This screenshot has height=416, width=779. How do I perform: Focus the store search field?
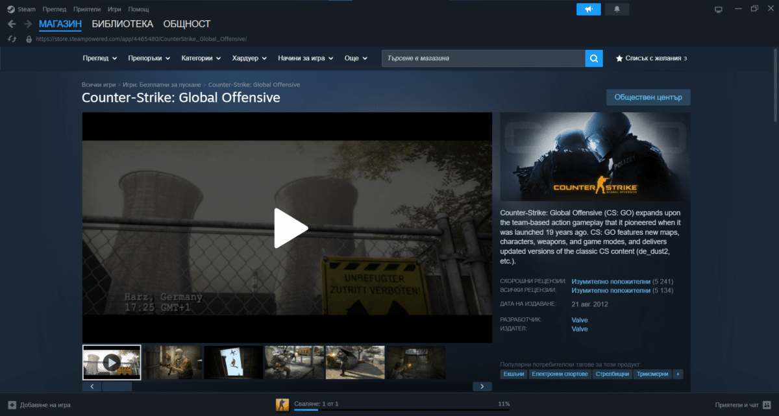point(484,58)
